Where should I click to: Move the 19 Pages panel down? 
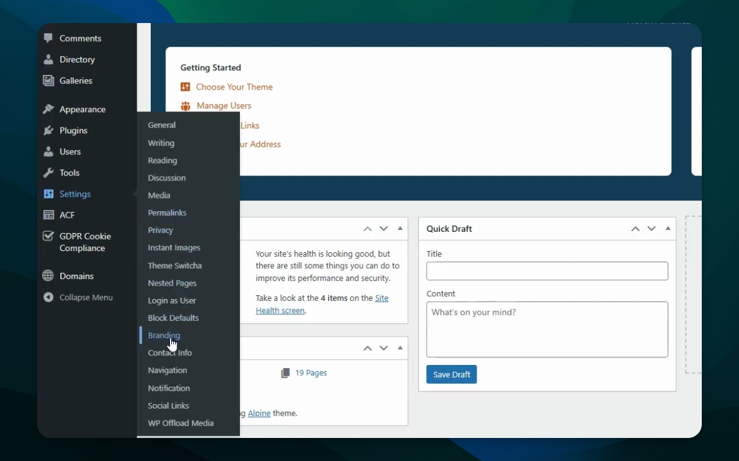(384, 348)
